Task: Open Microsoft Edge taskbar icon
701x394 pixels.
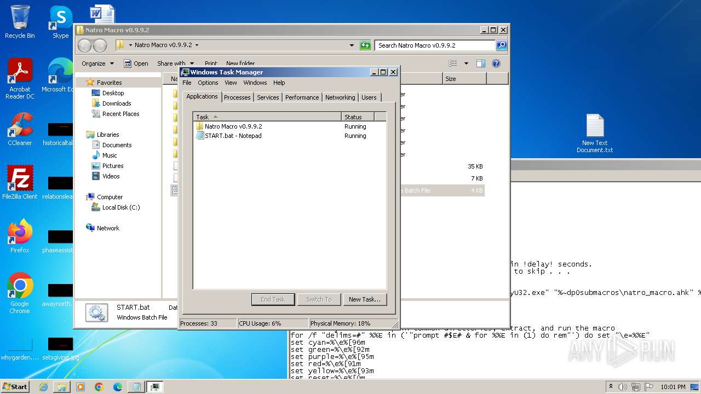Action: click(118, 387)
